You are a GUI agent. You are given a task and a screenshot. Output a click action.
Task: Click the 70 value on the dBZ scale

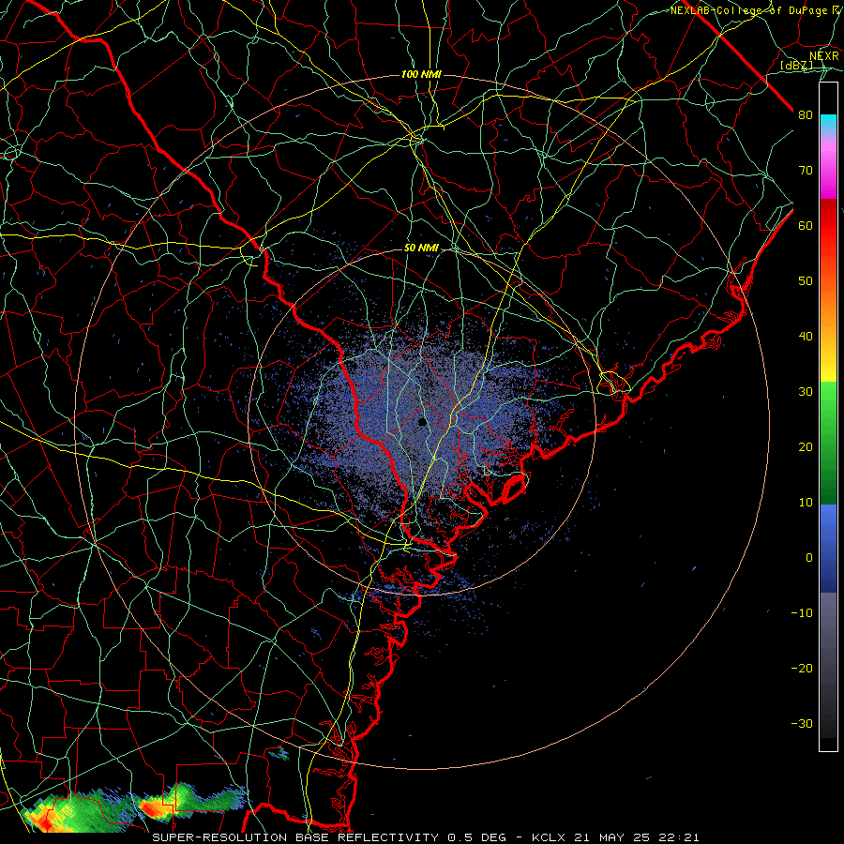tap(806, 170)
